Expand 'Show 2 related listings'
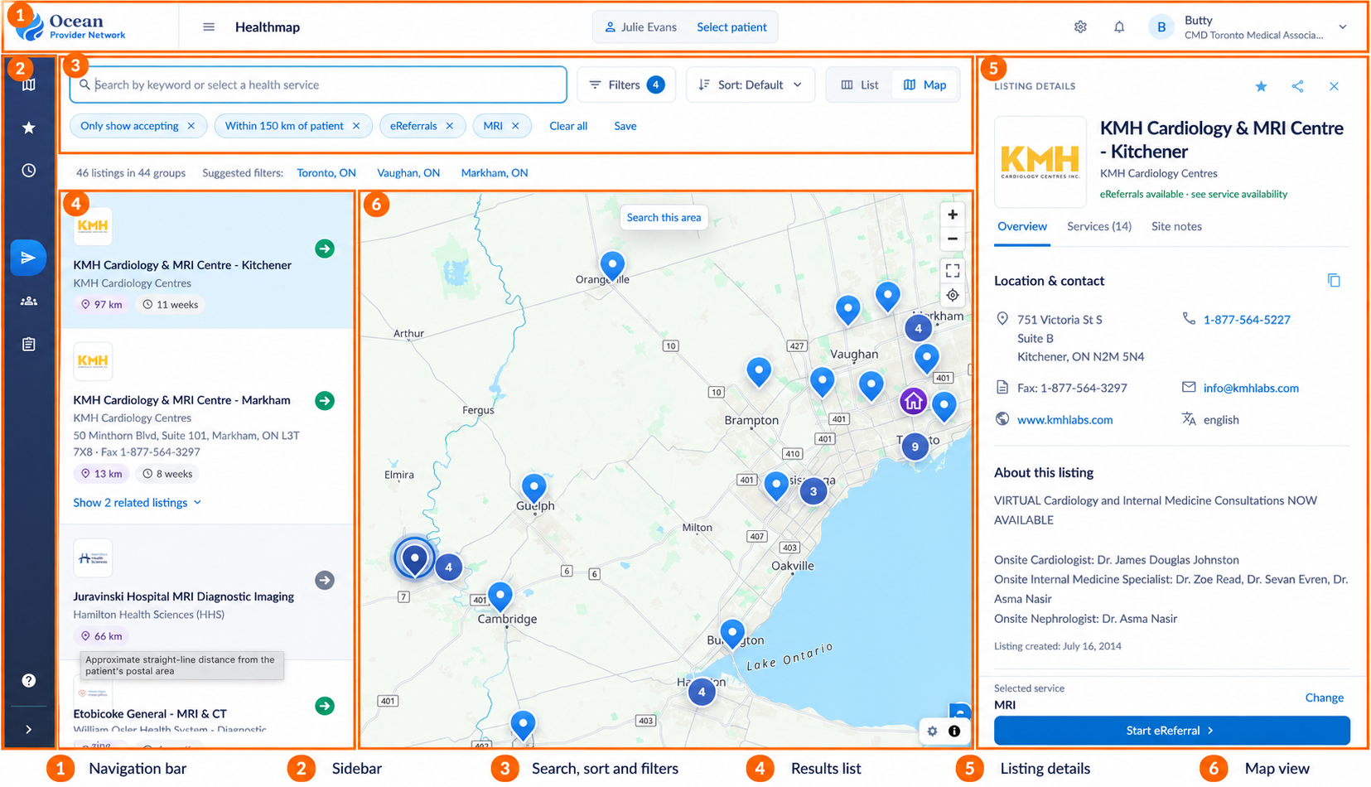Viewport: 1371px width, 787px height. tap(138, 503)
